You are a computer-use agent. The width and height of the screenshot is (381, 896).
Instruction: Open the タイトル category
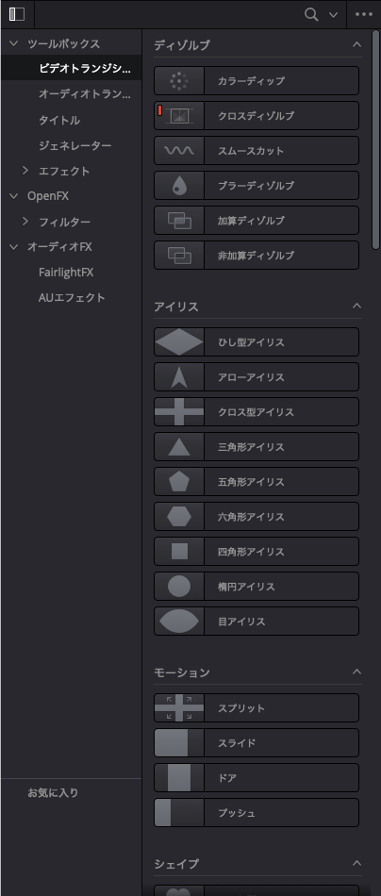coord(59,120)
